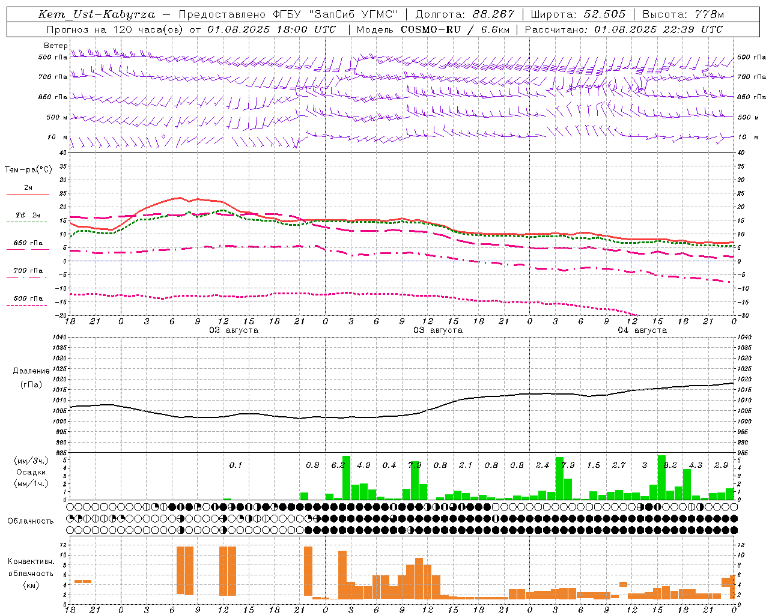Image resolution: width=769 pixels, height=615 pixels.
Task: Click the Осадки precipitation label
Action: (x=31, y=472)
